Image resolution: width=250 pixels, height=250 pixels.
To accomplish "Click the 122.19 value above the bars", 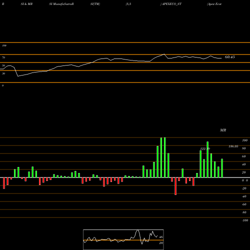I will click(x=205, y=148).
